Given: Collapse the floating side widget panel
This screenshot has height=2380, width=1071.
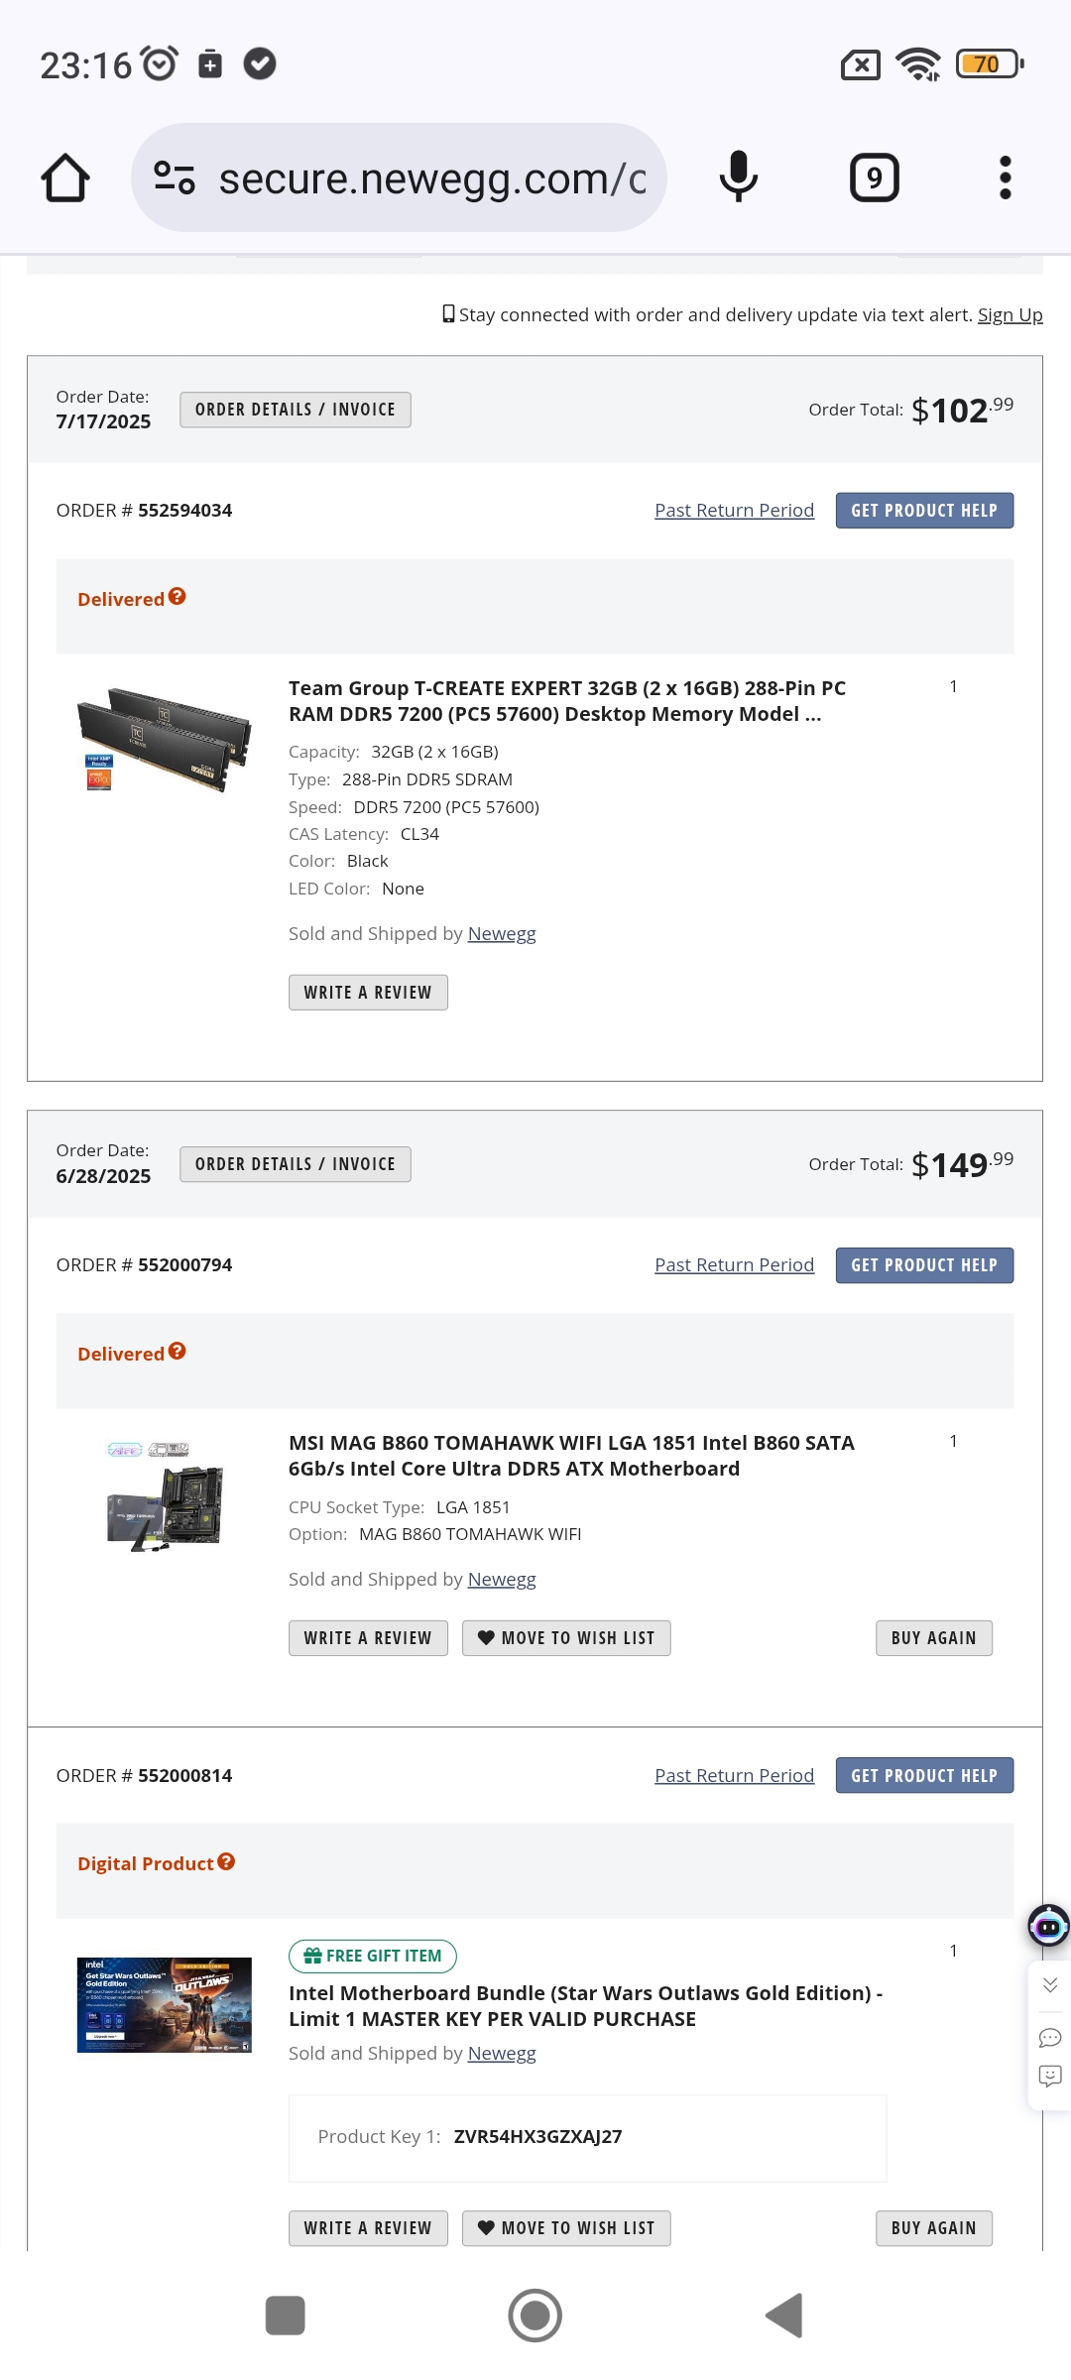Looking at the screenshot, I should pyautogui.click(x=1050, y=1984).
